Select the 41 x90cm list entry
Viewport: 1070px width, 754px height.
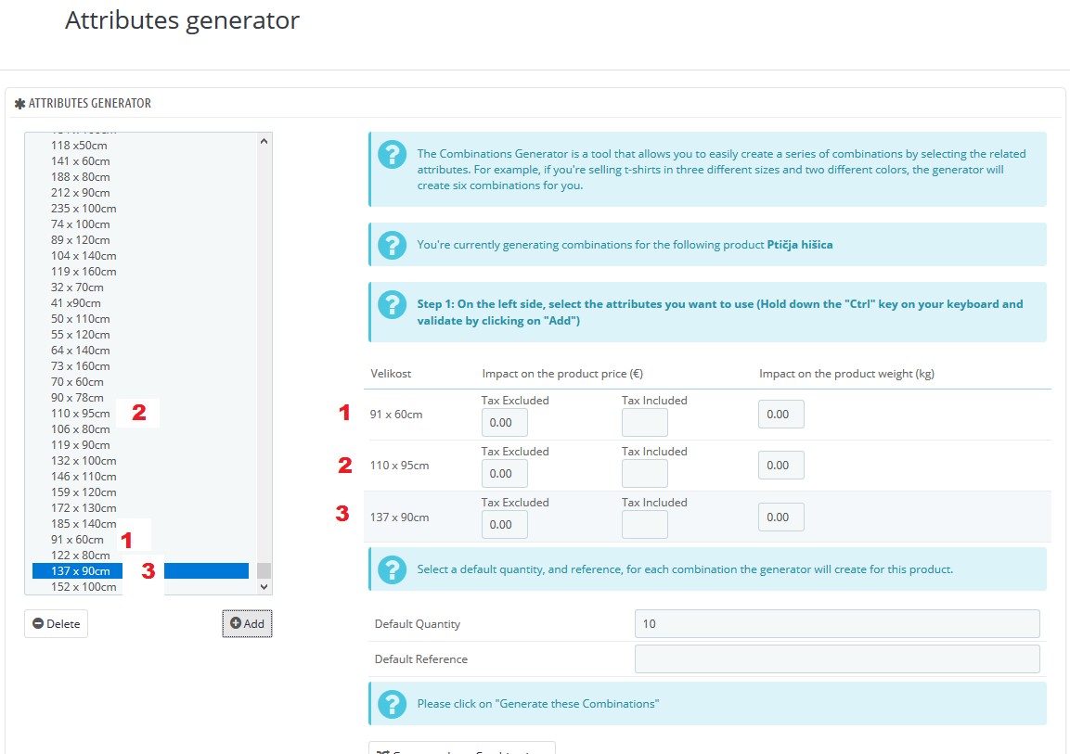(x=76, y=302)
